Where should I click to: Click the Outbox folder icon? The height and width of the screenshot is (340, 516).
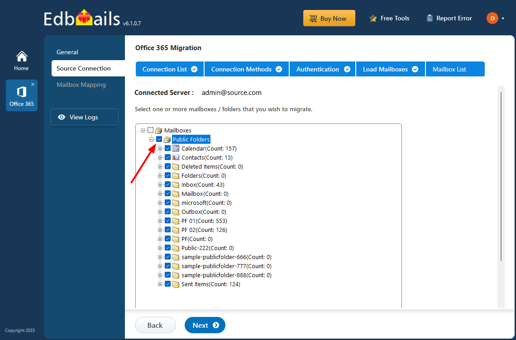[x=176, y=212]
